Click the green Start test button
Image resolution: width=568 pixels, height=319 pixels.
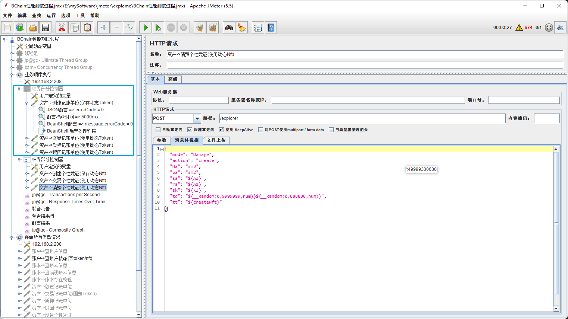pyautogui.click(x=146, y=28)
